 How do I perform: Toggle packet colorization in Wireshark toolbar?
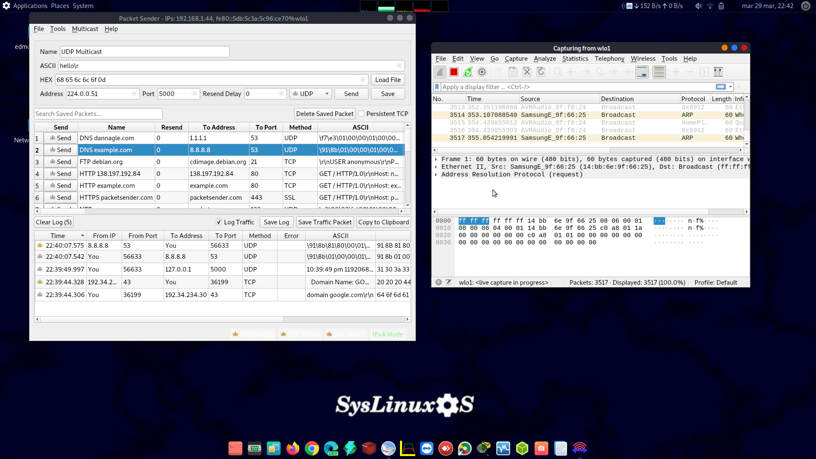pos(659,72)
